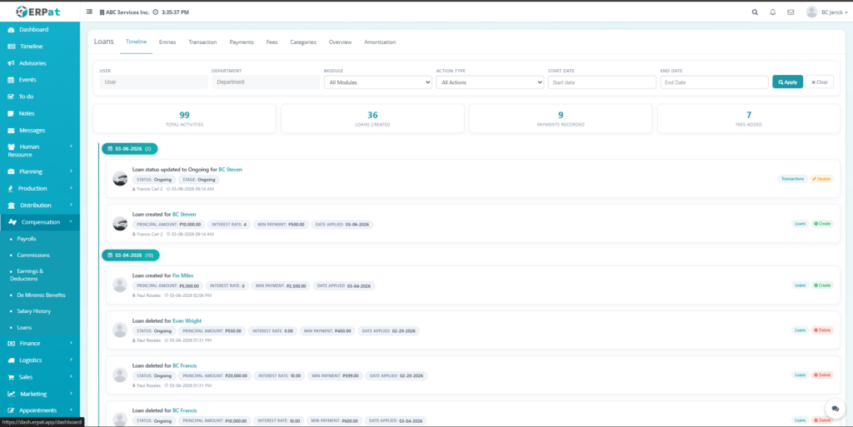Toggle the sidebar hamburger menu icon
The width and height of the screenshot is (853, 427).
(x=90, y=12)
